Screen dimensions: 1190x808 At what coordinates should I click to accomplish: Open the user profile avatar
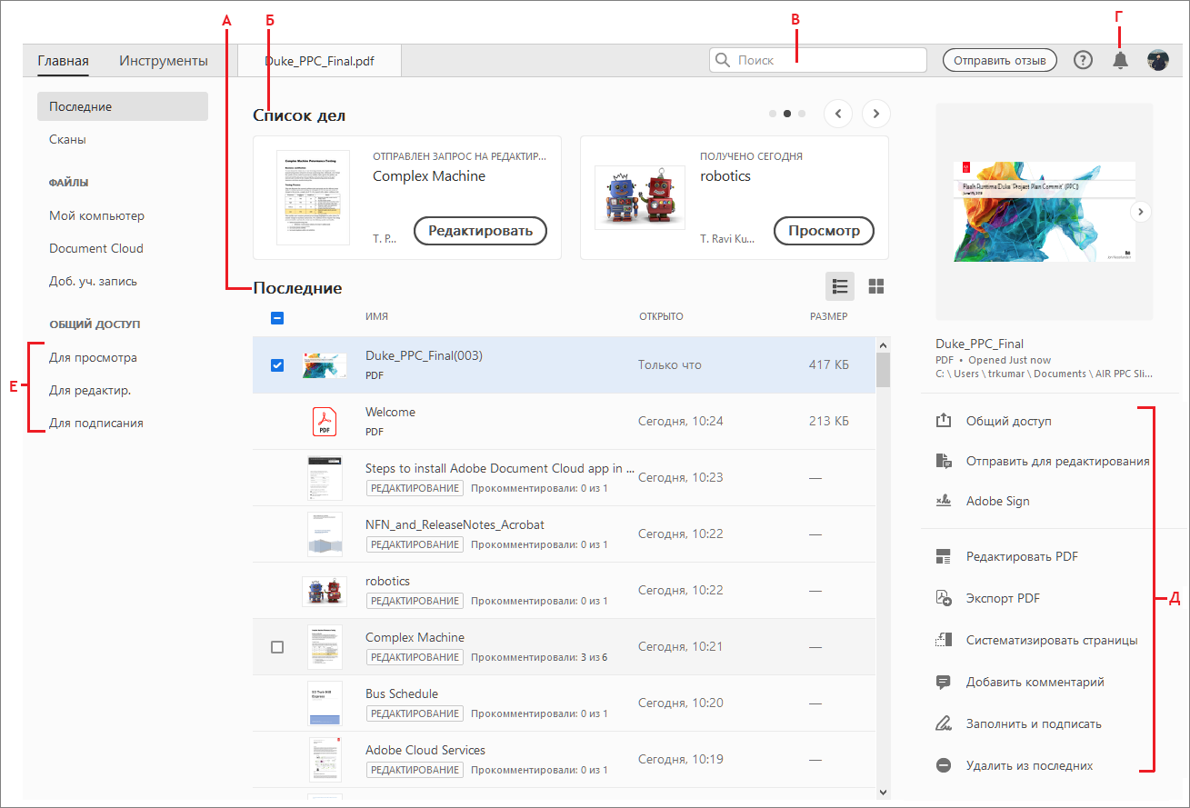tap(1158, 60)
